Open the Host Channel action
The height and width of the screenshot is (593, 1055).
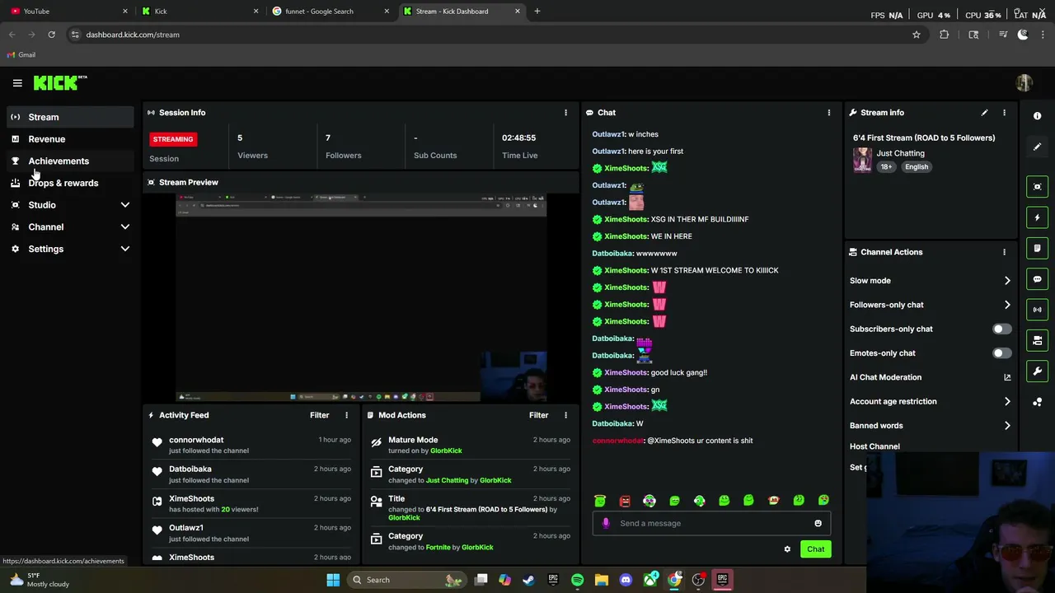874,446
